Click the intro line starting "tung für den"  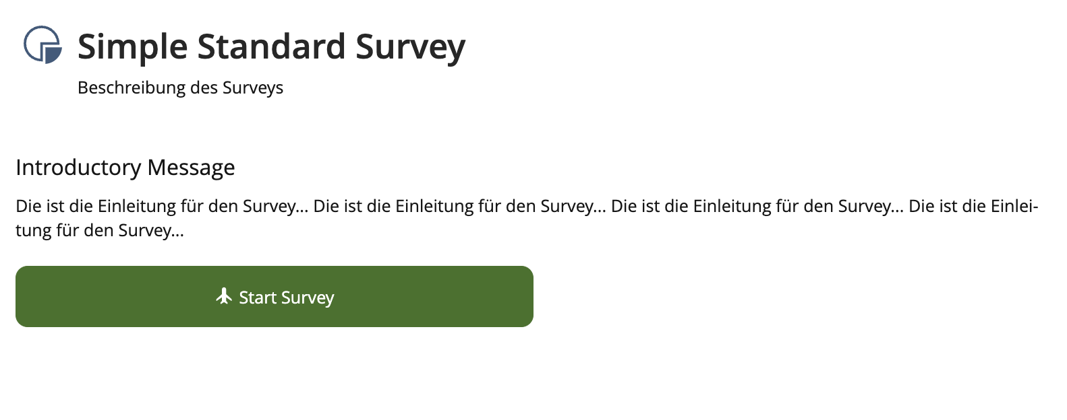(99, 230)
